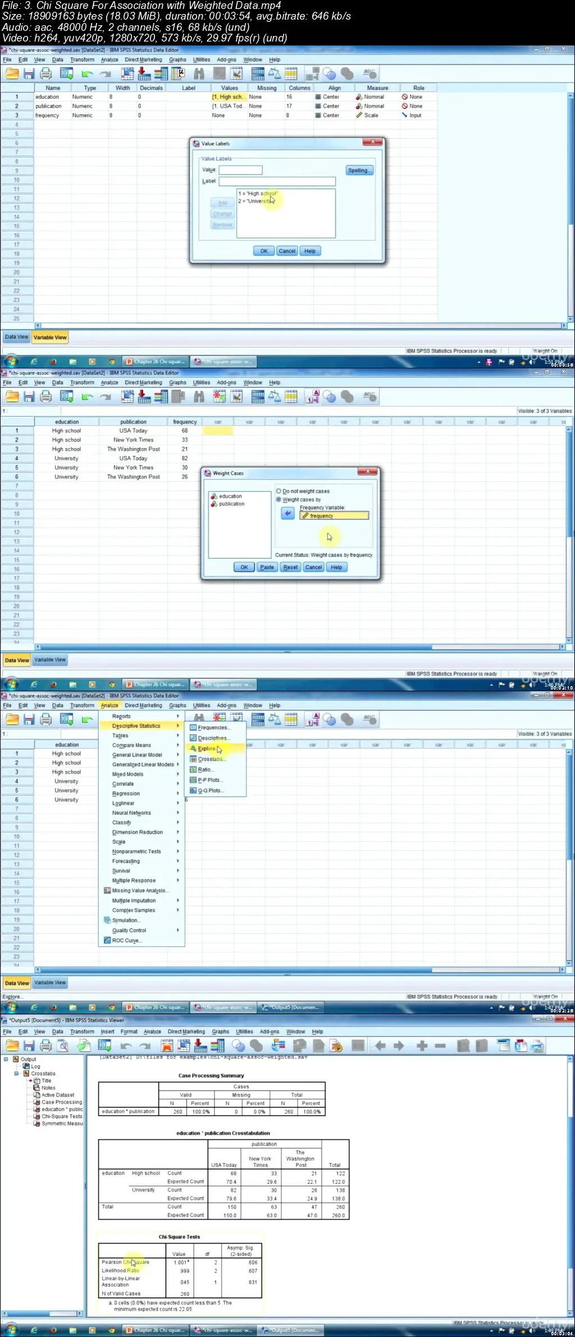The image size is (575, 1337).
Task: Click Print Preview icon in Output Viewer toolbar
Action: tap(63, 1046)
